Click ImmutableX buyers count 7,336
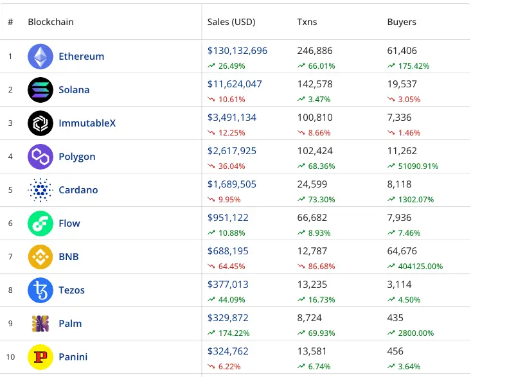Image resolution: width=525 pixels, height=377 pixels. pos(400,118)
